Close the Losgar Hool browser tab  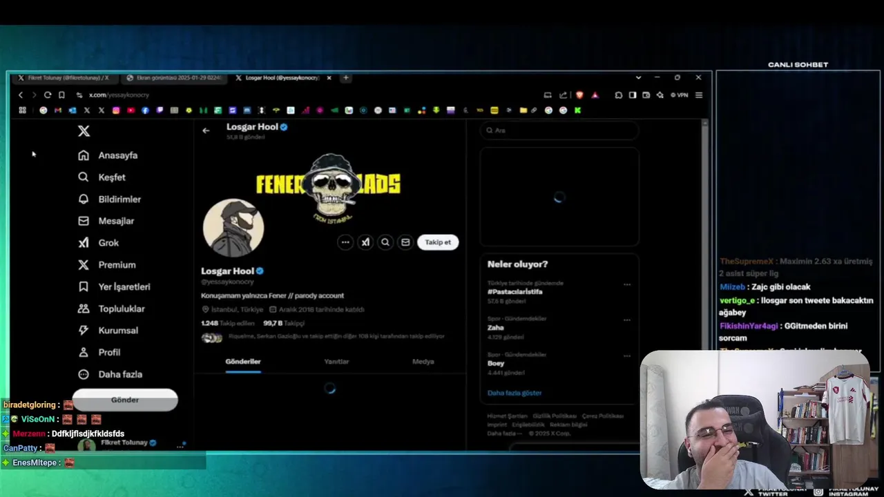tap(329, 78)
